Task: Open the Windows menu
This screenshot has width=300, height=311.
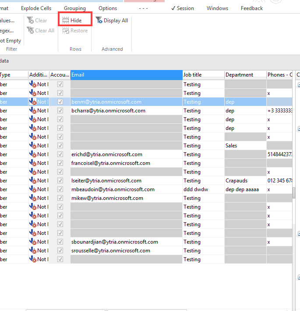Action: pos(217,8)
